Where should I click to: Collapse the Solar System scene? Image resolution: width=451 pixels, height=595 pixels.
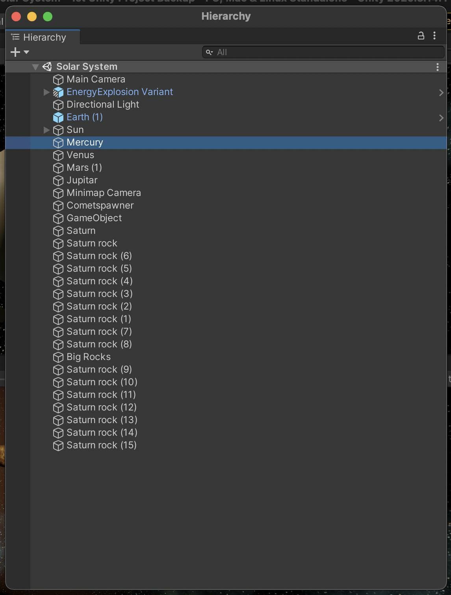[35, 67]
